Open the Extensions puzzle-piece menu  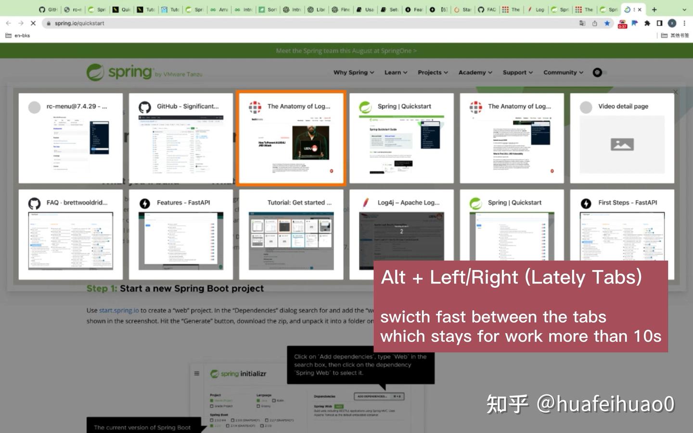click(647, 23)
